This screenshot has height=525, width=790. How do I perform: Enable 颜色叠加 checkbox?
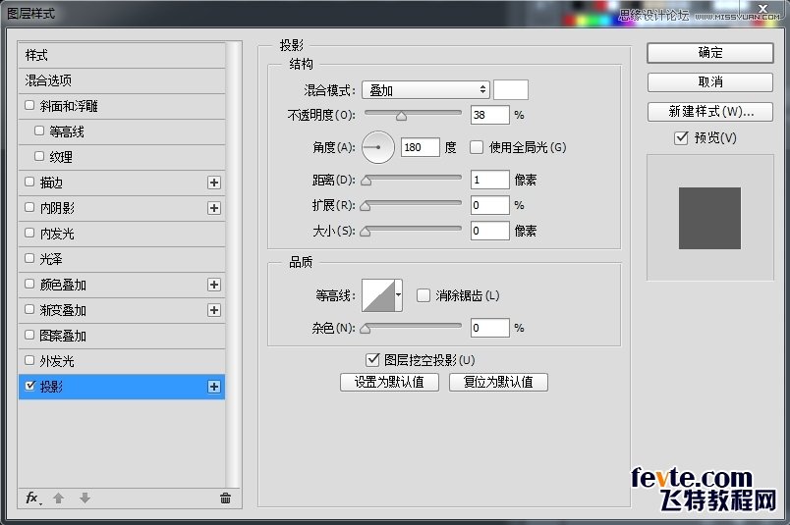[29, 284]
